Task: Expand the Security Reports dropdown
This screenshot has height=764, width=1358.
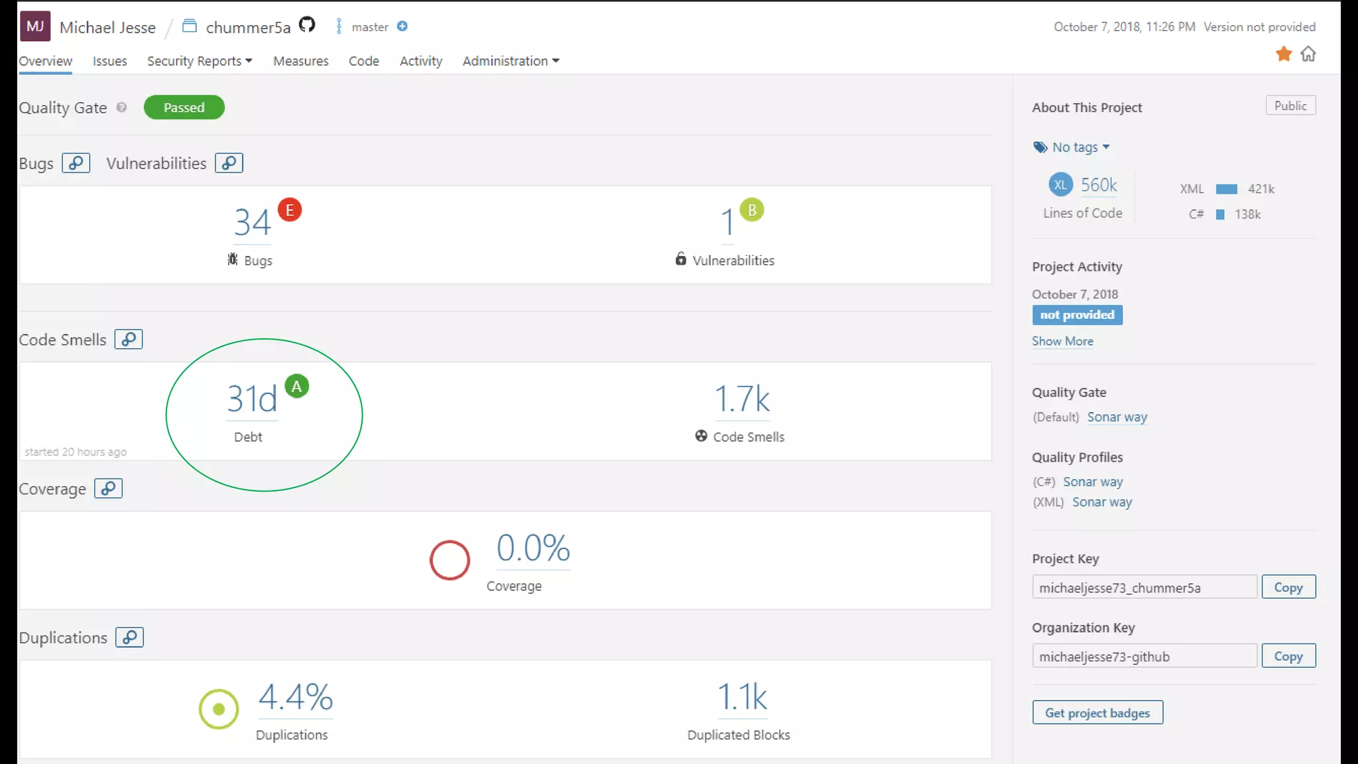Action: tap(199, 61)
